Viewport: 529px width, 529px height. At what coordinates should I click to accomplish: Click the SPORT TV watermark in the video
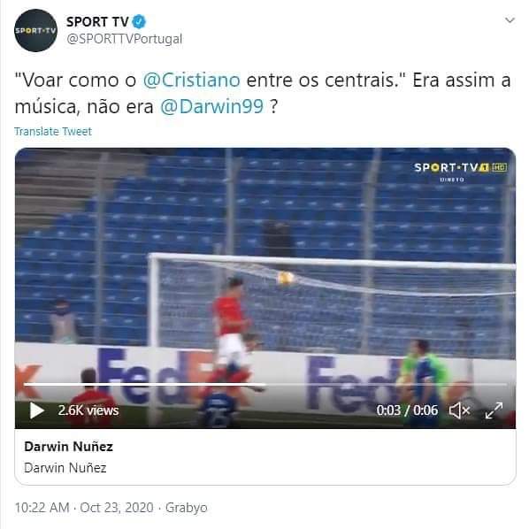tap(460, 171)
